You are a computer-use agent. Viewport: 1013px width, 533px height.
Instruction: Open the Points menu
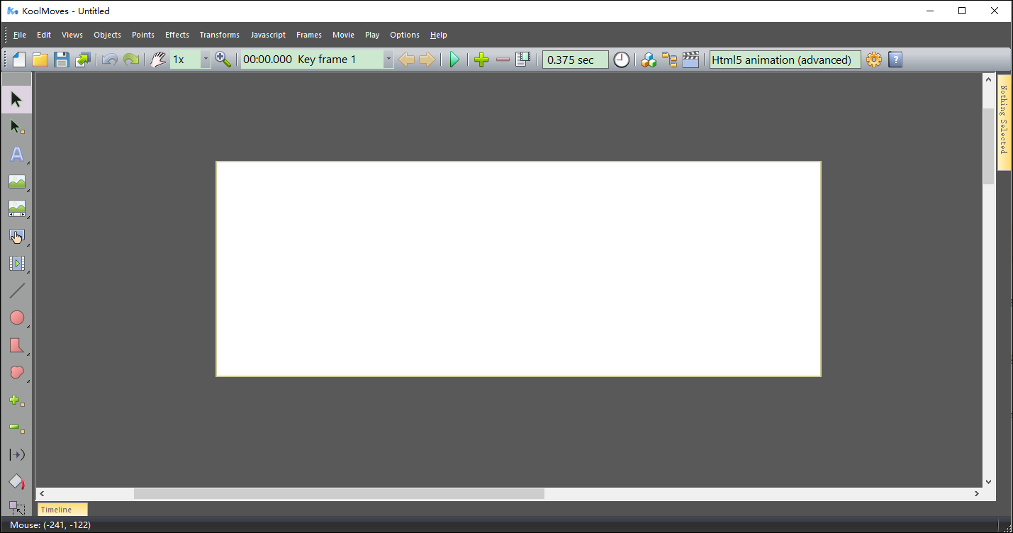tap(143, 35)
